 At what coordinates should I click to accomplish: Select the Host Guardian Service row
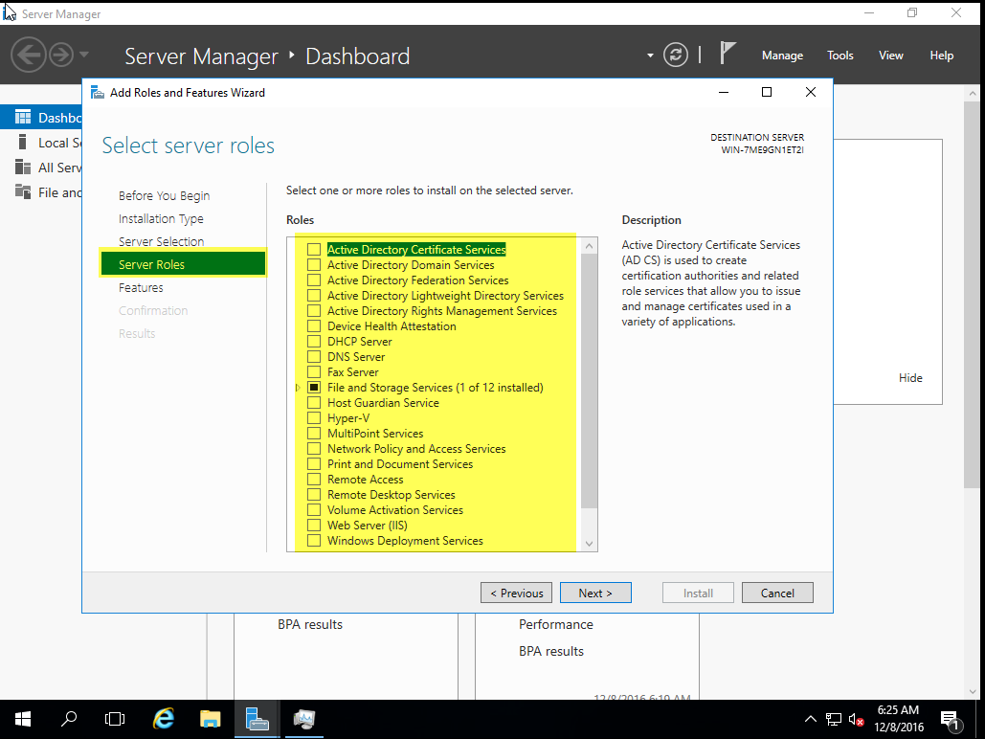[383, 403]
